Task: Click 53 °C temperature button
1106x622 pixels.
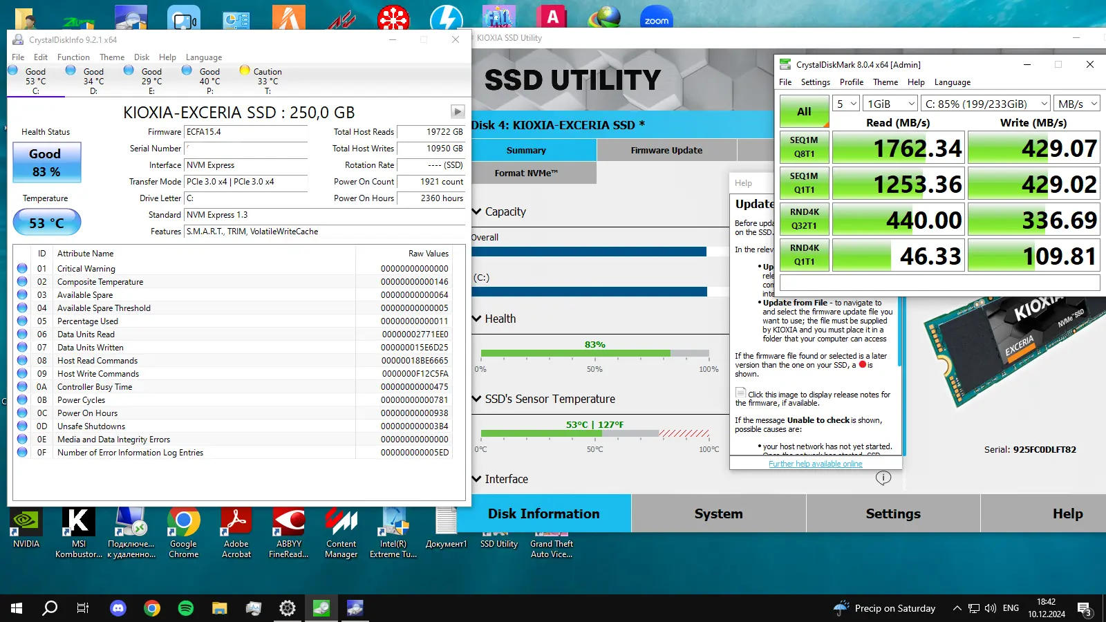Action: 47,223
